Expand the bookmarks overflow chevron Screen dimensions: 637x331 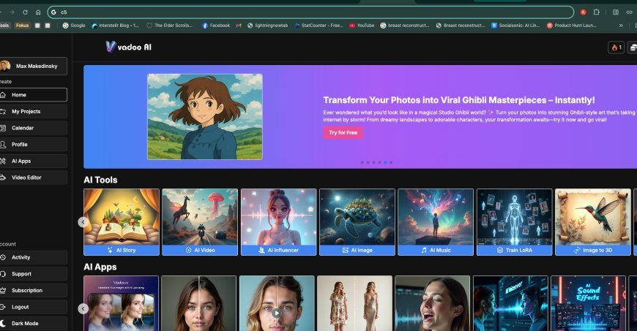[621, 25]
